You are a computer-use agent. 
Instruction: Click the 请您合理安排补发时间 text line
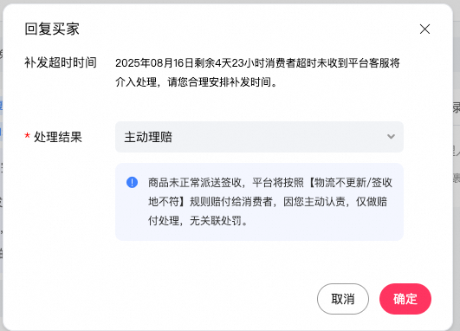pyautogui.click(x=219, y=82)
